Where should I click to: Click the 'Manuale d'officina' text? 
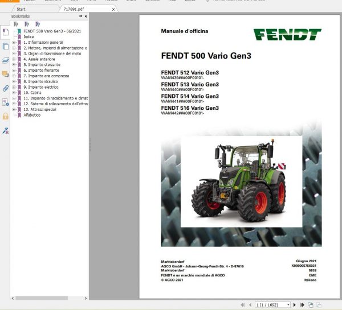pos(185,31)
